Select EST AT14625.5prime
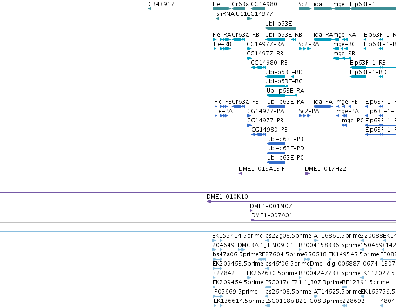The image size is (396, 308). point(337,292)
